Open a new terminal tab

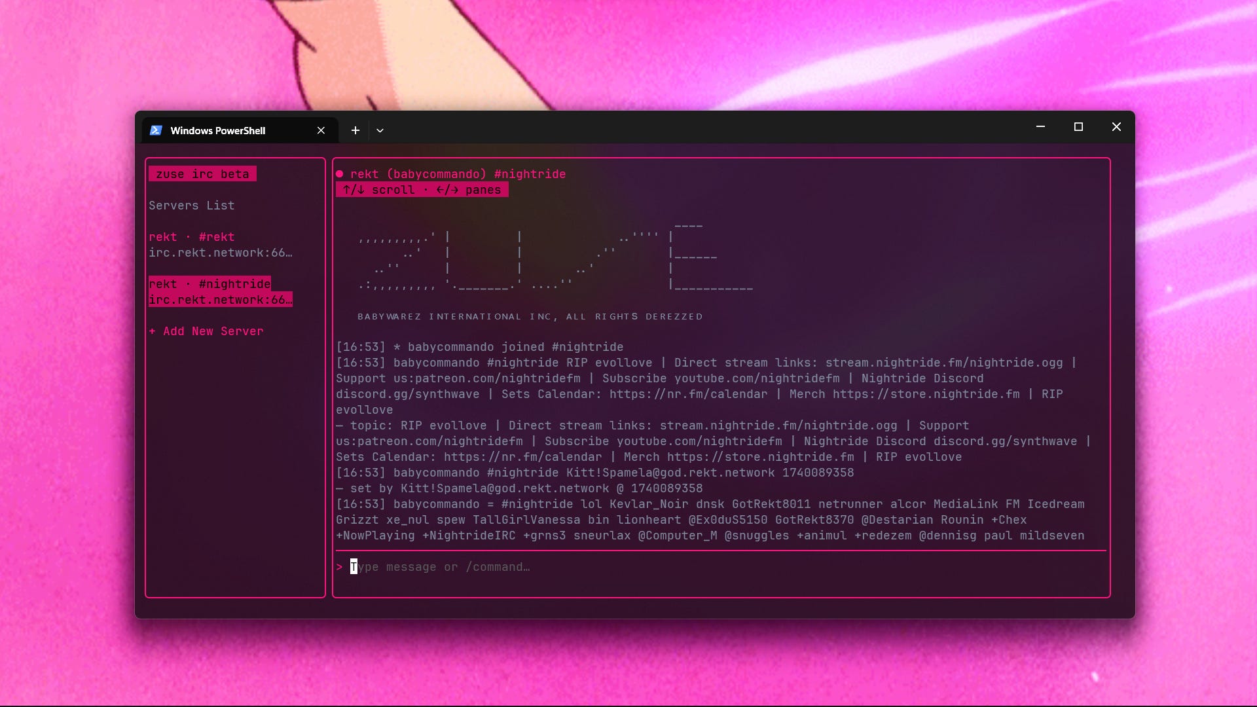tap(355, 130)
